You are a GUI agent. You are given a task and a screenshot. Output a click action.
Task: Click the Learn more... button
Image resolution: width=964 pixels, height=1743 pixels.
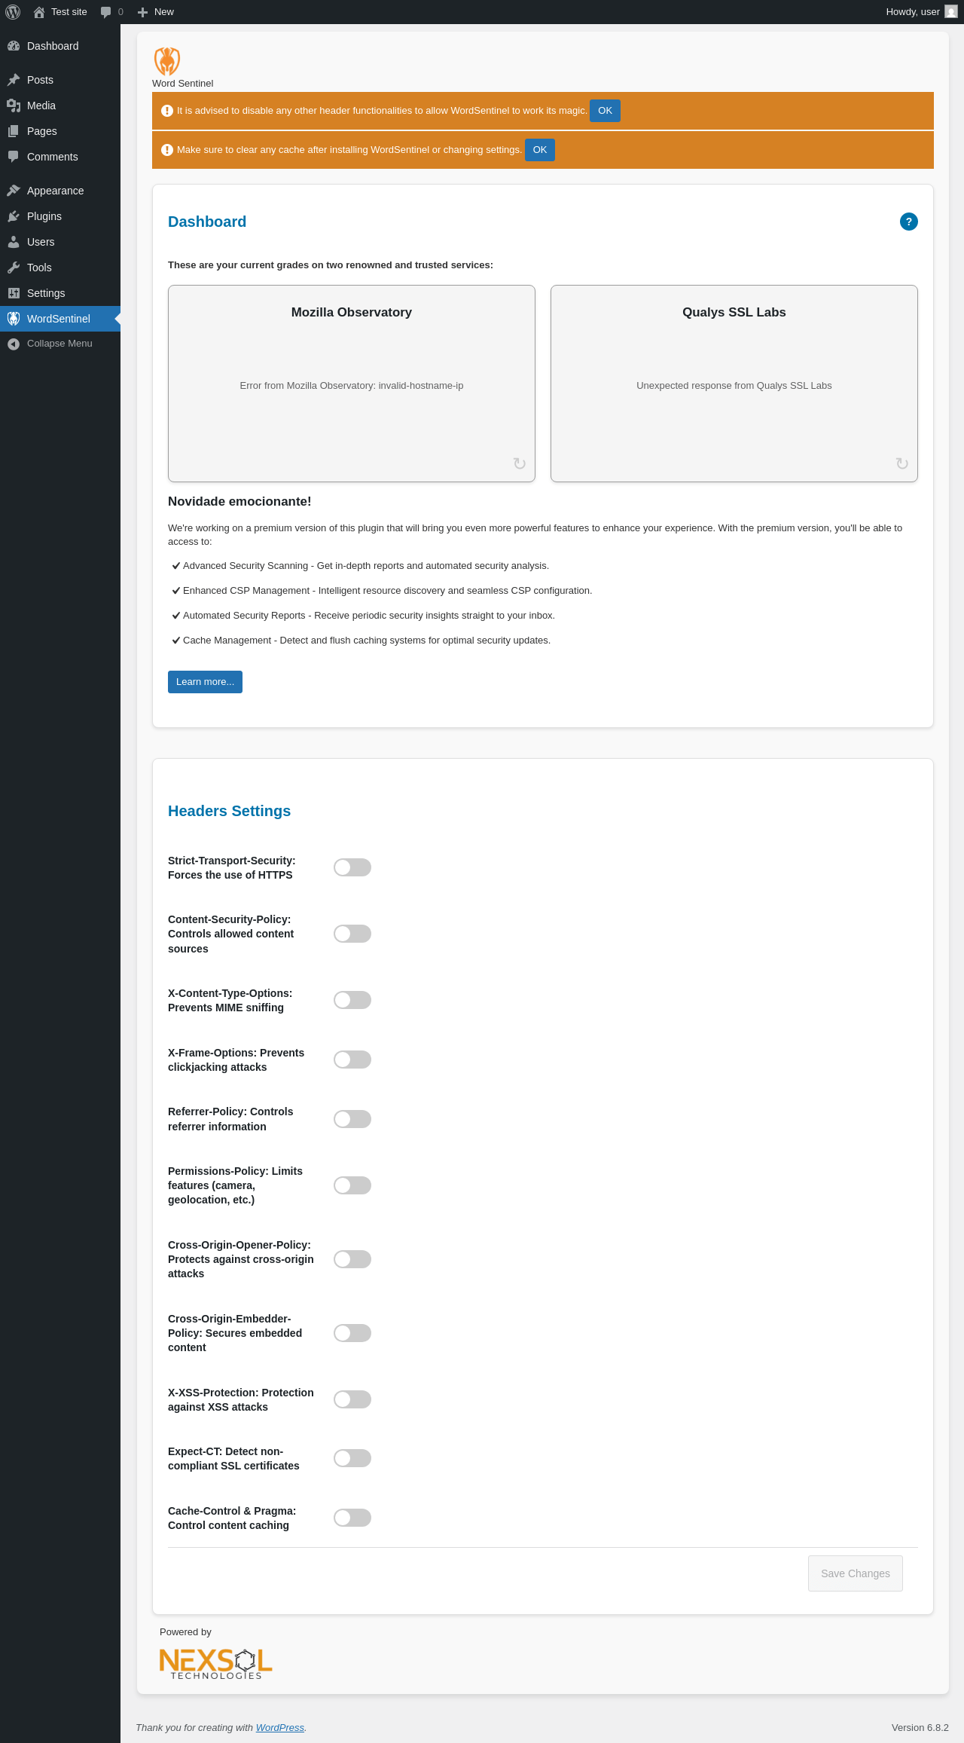pos(205,682)
